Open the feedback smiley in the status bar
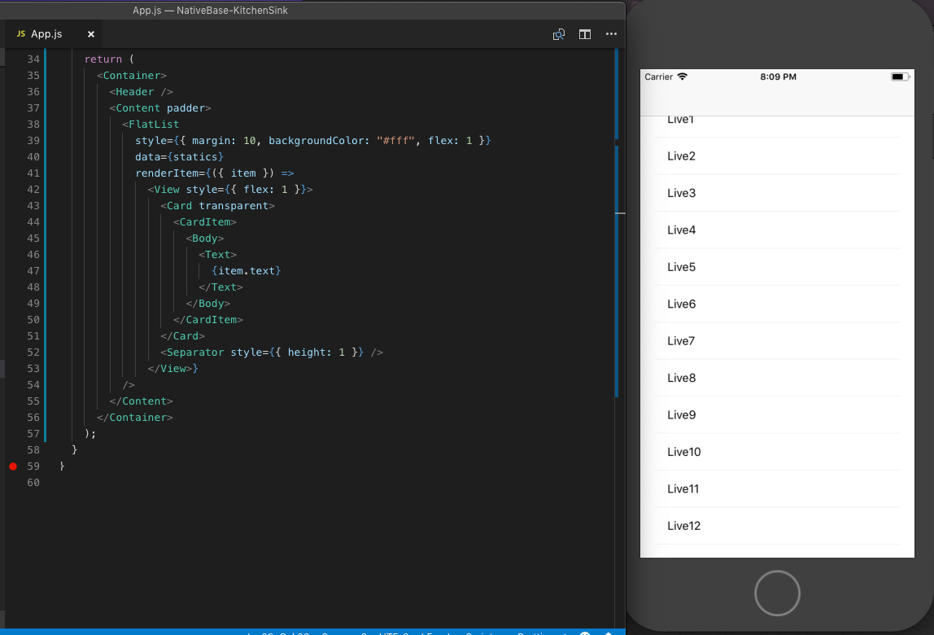 click(584, 633)
